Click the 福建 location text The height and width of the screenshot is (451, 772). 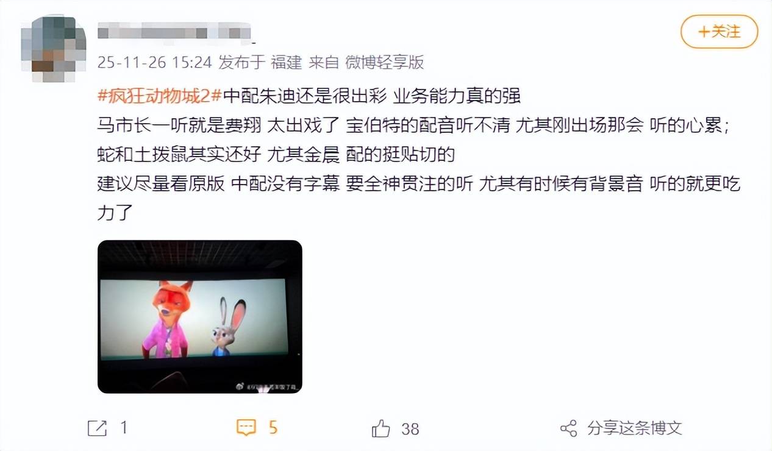[x=287, y=62]
